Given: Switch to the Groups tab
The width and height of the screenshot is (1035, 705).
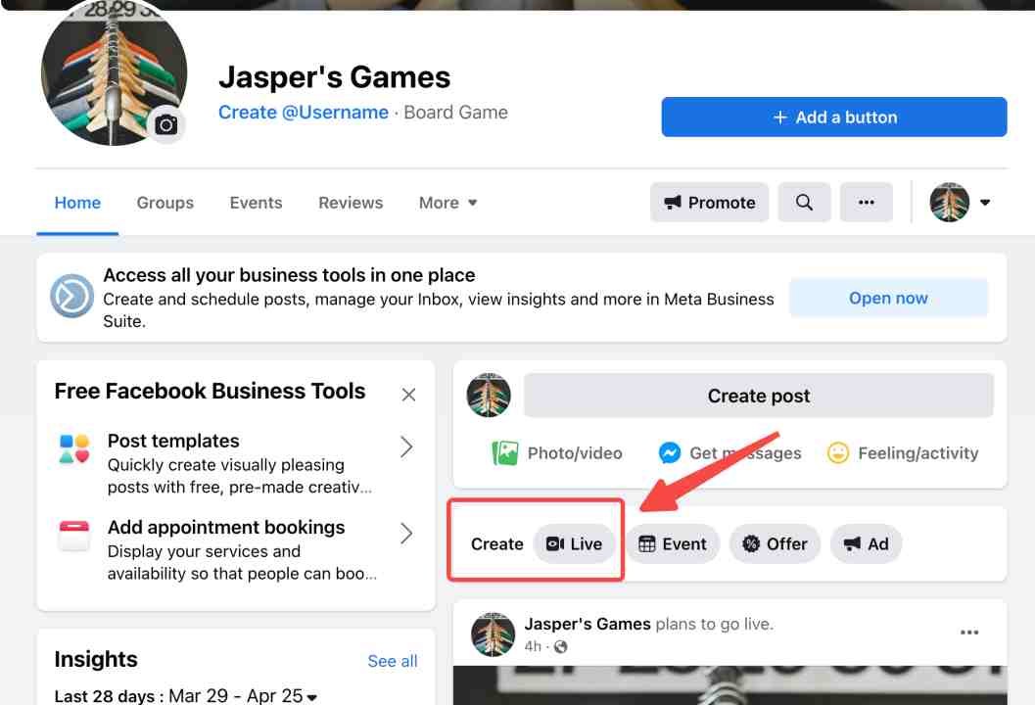Looking at the screenshot, I should (165, 203).
